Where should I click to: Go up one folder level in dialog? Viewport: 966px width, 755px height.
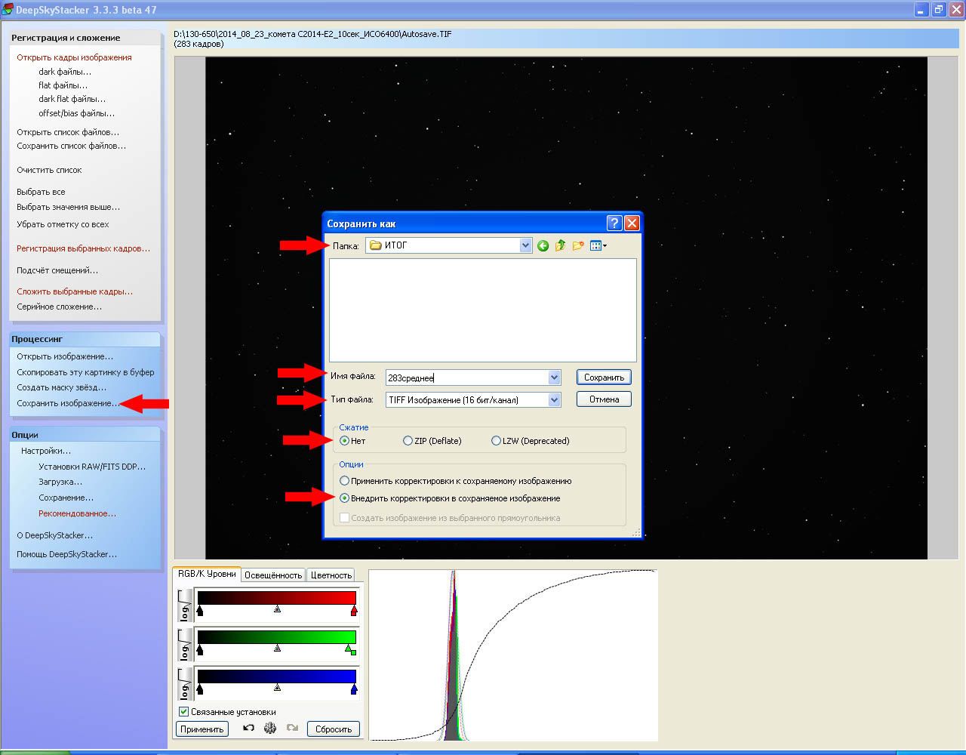pos(560,246)
